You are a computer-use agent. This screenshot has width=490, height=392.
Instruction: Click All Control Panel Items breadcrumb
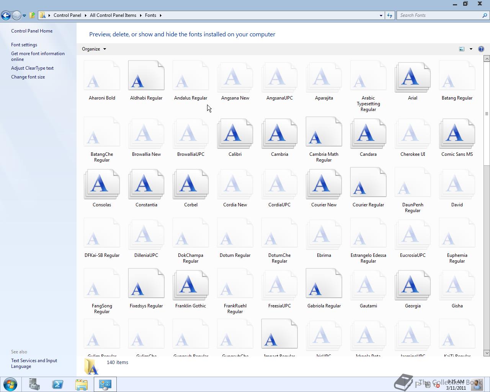(113, 15)
